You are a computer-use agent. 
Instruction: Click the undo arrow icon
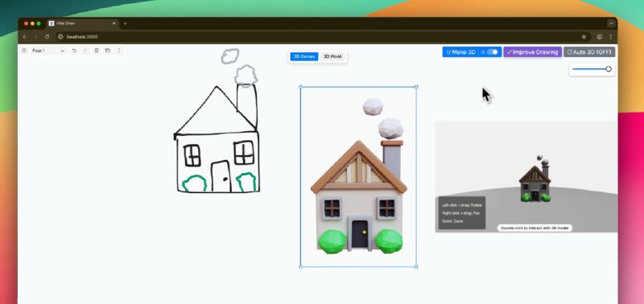coord(74,51)
